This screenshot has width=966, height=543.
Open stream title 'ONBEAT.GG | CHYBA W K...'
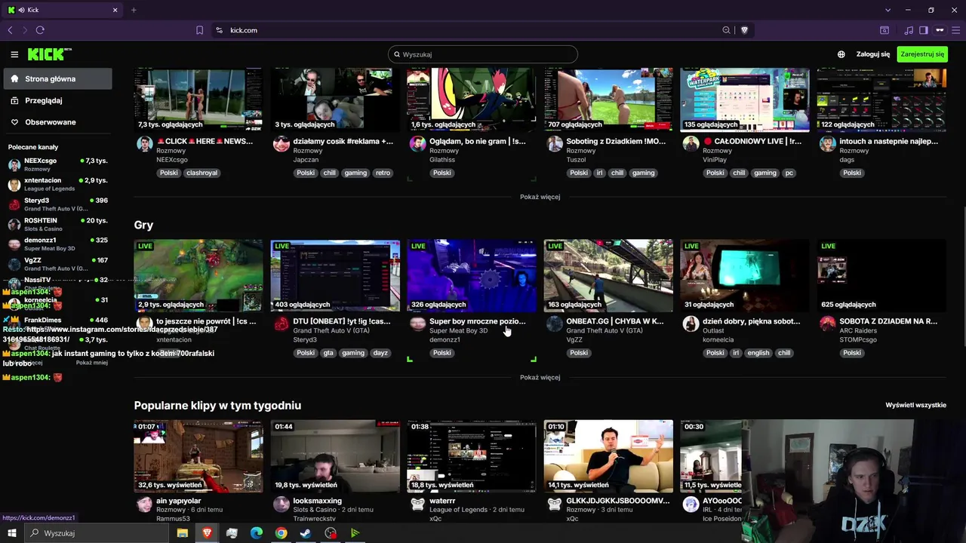(615, 321)
